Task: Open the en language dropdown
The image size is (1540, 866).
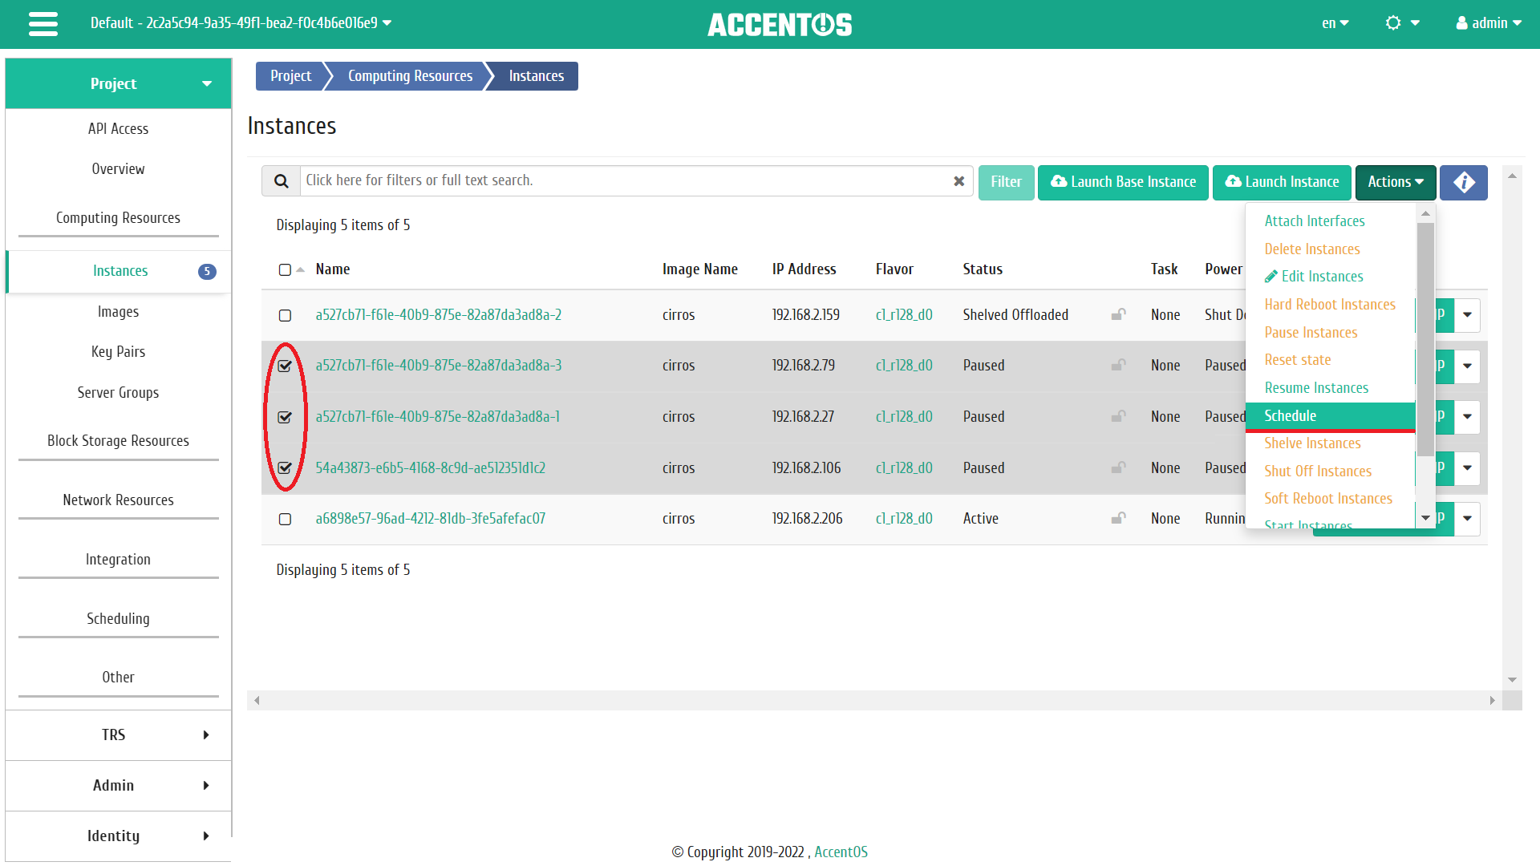Action: click(1335, 23)
